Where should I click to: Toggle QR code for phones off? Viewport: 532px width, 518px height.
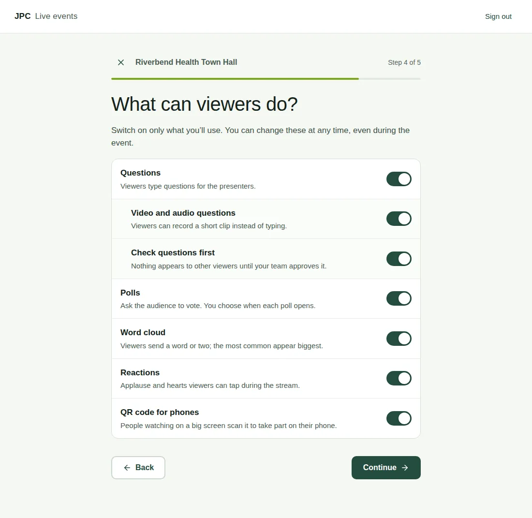pos(399,418)
